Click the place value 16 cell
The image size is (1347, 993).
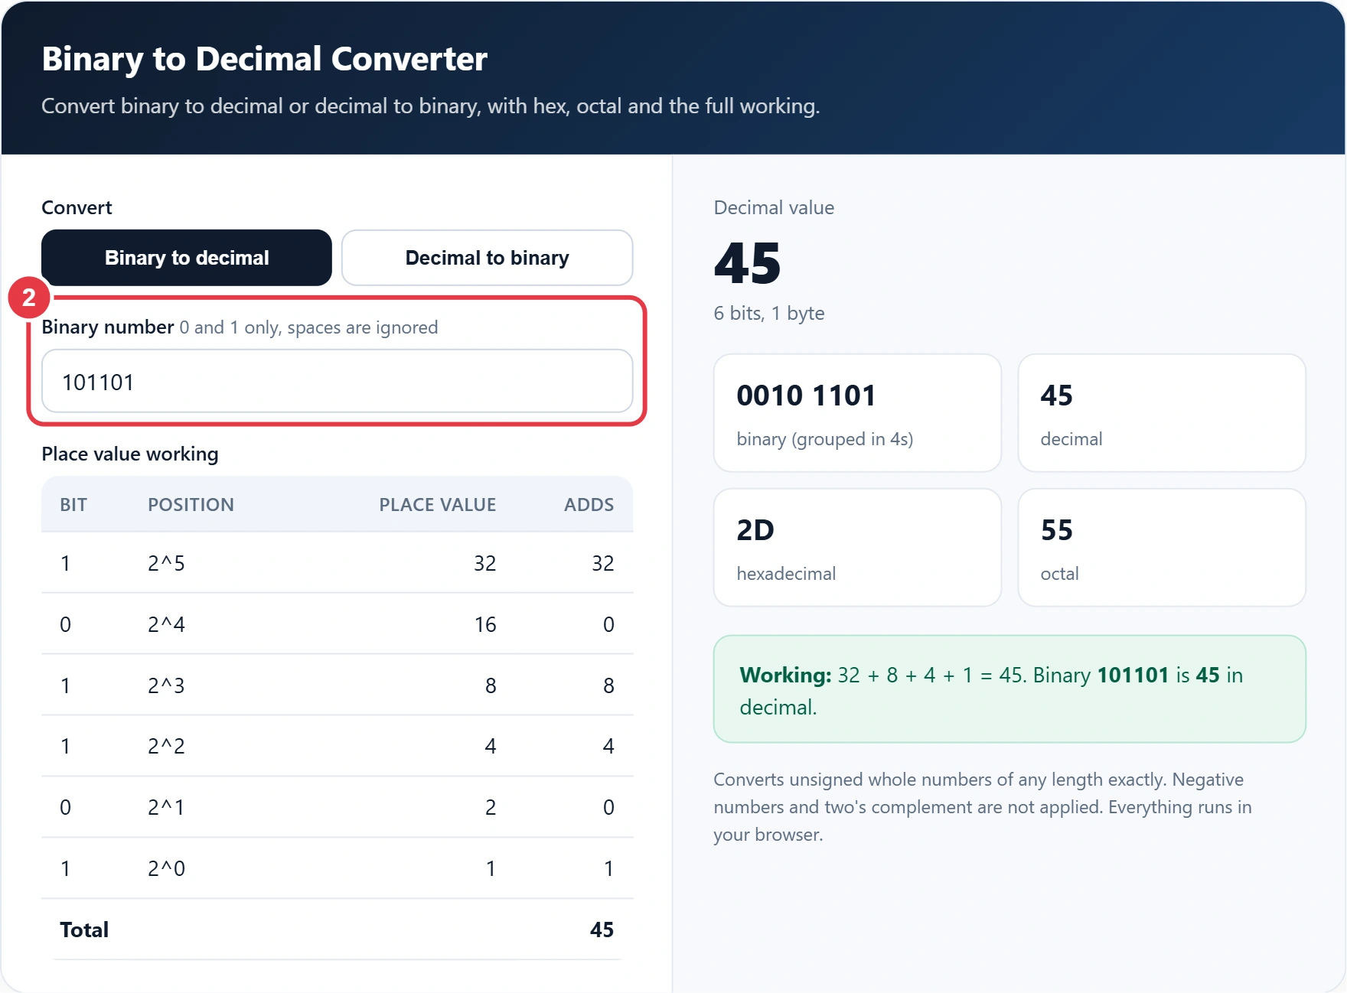485,624
